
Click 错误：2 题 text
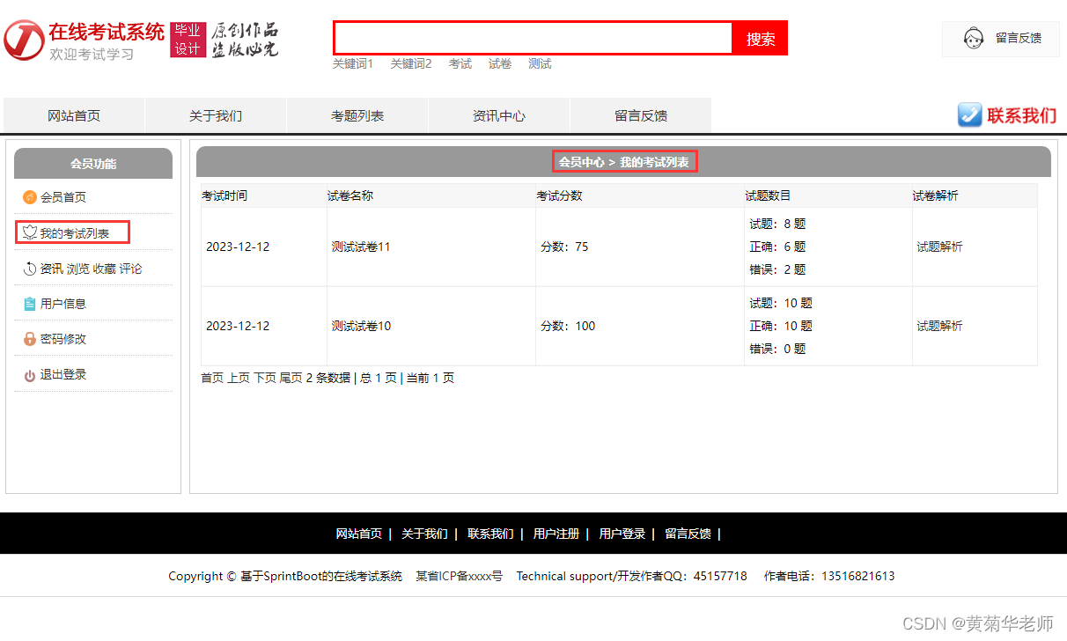tap(777, 270)
